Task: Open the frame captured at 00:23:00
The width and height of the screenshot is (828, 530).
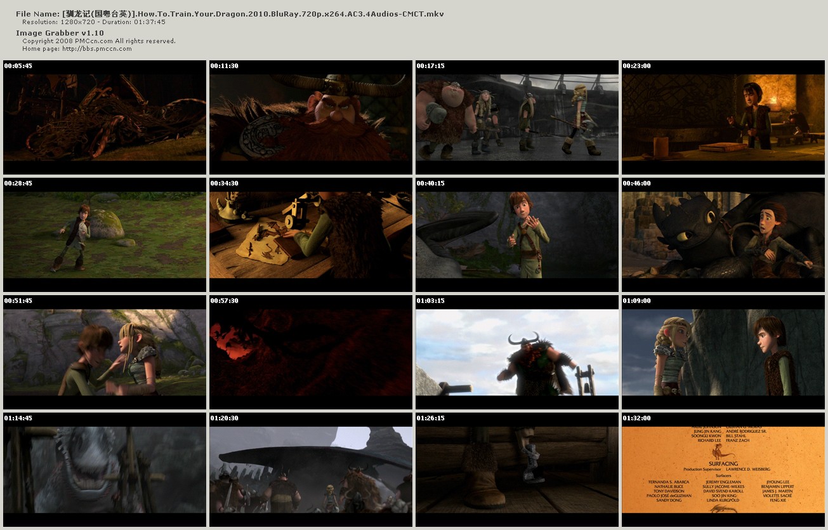Action: point(723,117)
